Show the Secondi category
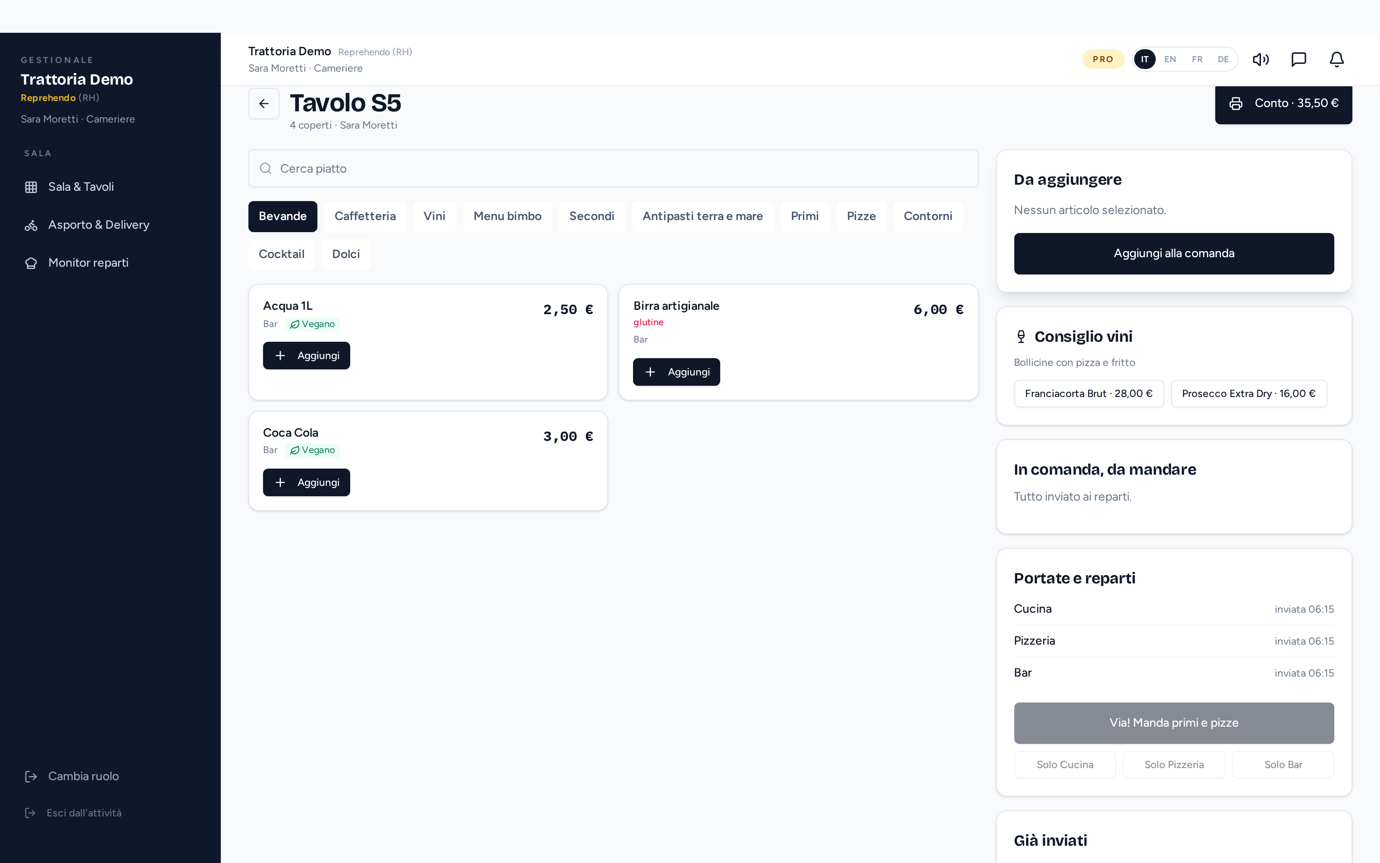This screenshot has width=1380, height=863. (x=592, y=216)
